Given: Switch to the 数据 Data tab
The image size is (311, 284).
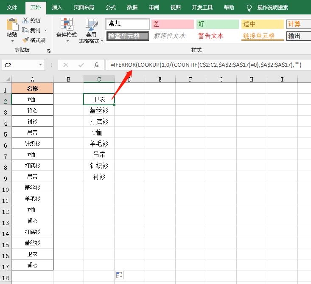Looking at the screenshot, I should click(132, 8).
